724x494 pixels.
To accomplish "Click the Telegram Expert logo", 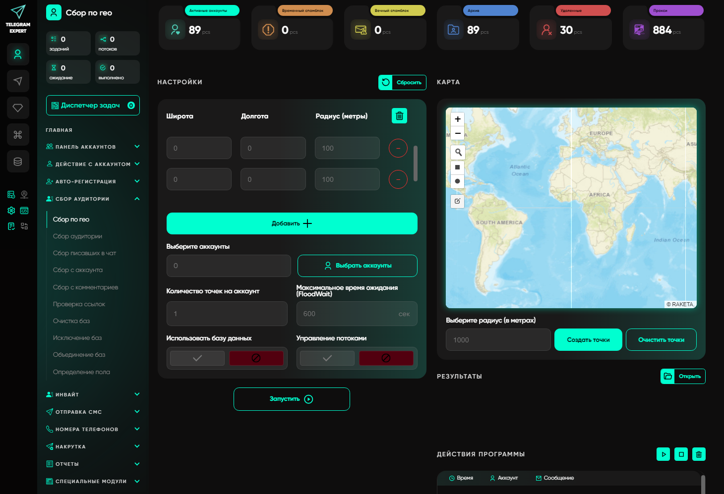I will (x=18, y=19).
